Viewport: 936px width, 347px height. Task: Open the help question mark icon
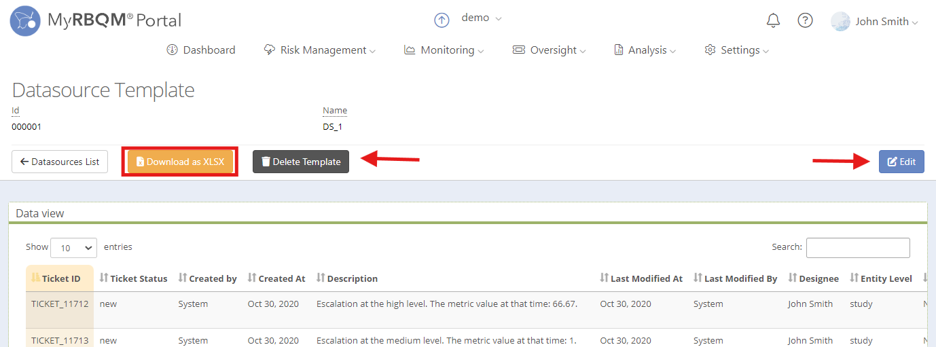click(x=805, y=20)
